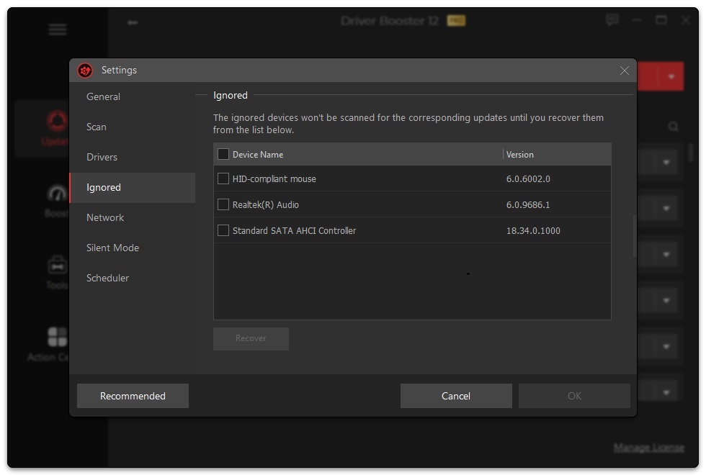Open the feedback icon in the main title bar
706x475 pixels.
pyautogui.click(x=612, y=20)
